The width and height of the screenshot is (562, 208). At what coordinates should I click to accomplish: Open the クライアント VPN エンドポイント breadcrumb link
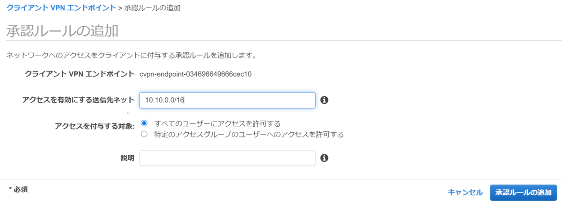pyautogui.click(x=61, y=8)
